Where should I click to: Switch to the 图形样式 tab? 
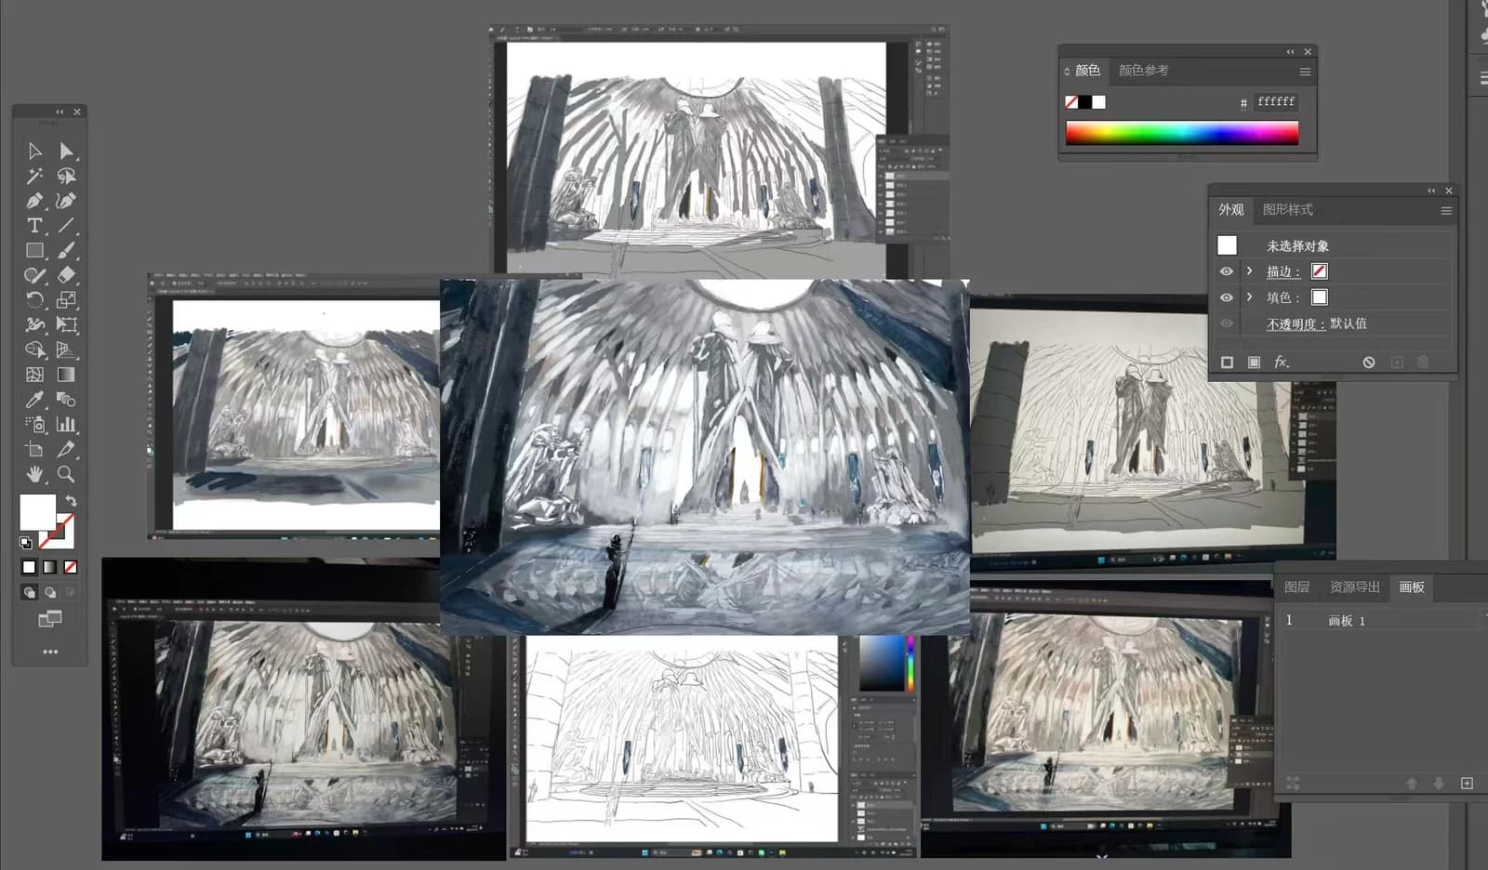tap(1287, 210)
